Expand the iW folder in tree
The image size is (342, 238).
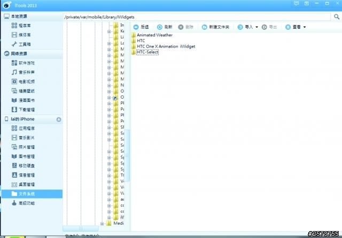(x=109, y=218)
